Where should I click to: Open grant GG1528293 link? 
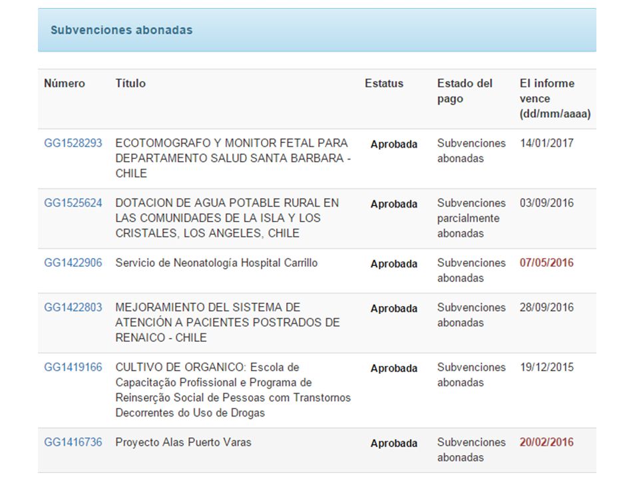pos(73,143)
